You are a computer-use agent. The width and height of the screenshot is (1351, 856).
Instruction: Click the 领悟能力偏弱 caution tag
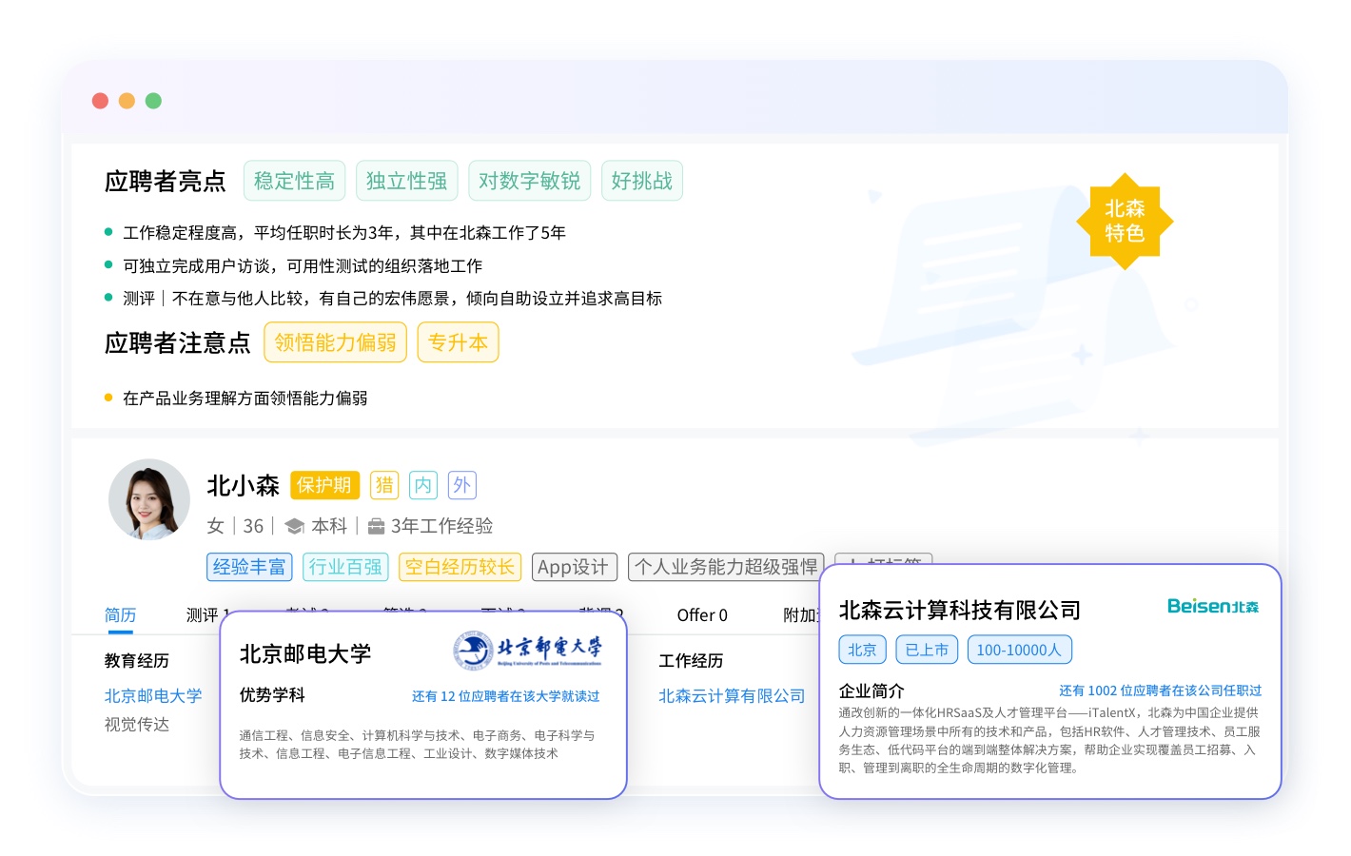pos(335,342)
